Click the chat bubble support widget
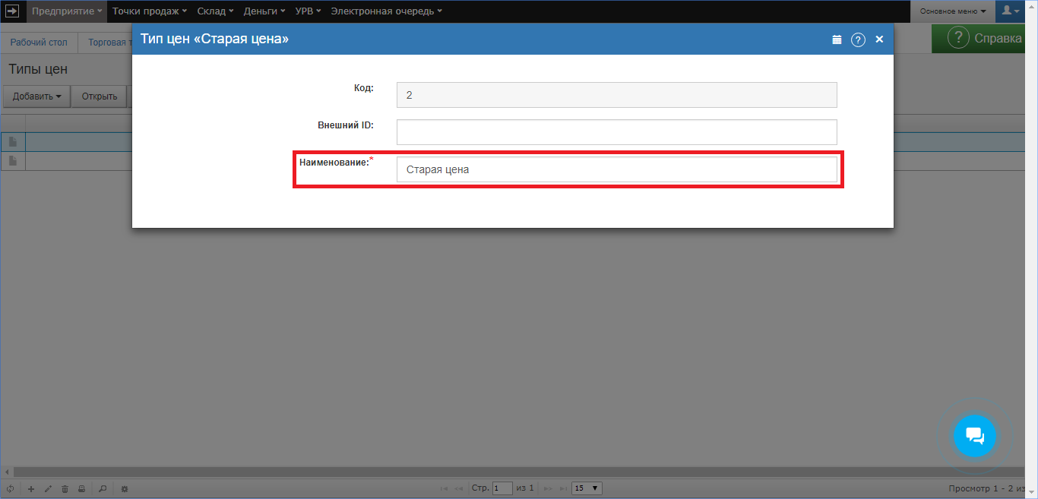 [974, 436]
